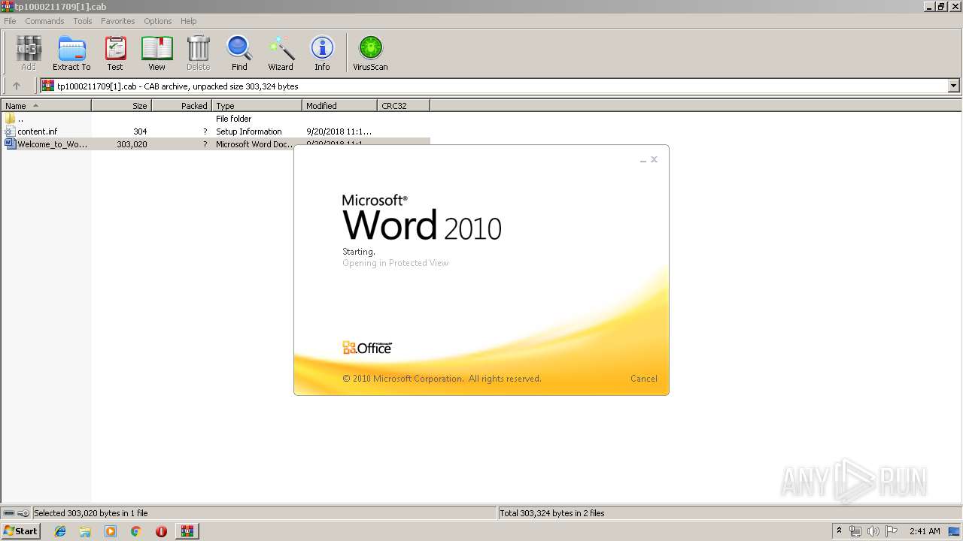The height and width of the screenshot is (541, 963).
Task: Open the volume tray icon
Action: (x=873, y=531)
